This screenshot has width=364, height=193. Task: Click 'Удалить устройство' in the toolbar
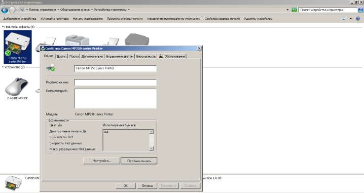coord(258,19)
